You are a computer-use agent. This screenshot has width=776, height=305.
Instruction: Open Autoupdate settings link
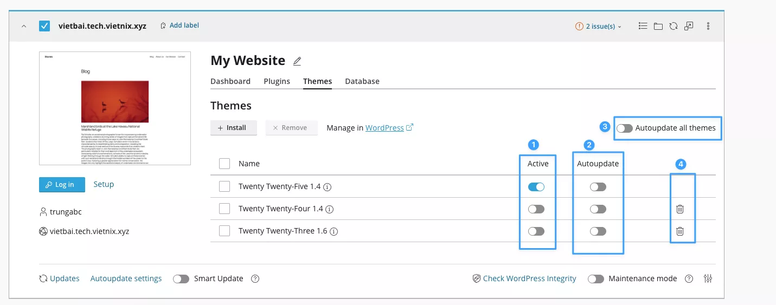tap(126, 278)
